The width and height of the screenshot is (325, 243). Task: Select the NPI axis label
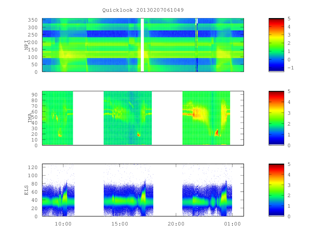27,45
